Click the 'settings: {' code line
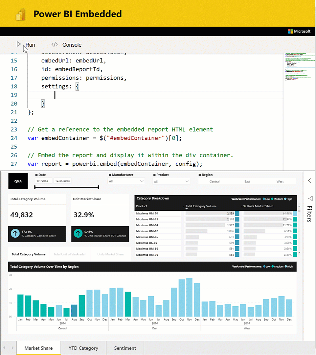The width and height of the screenshot is (316, 355). tap(60, 86)
